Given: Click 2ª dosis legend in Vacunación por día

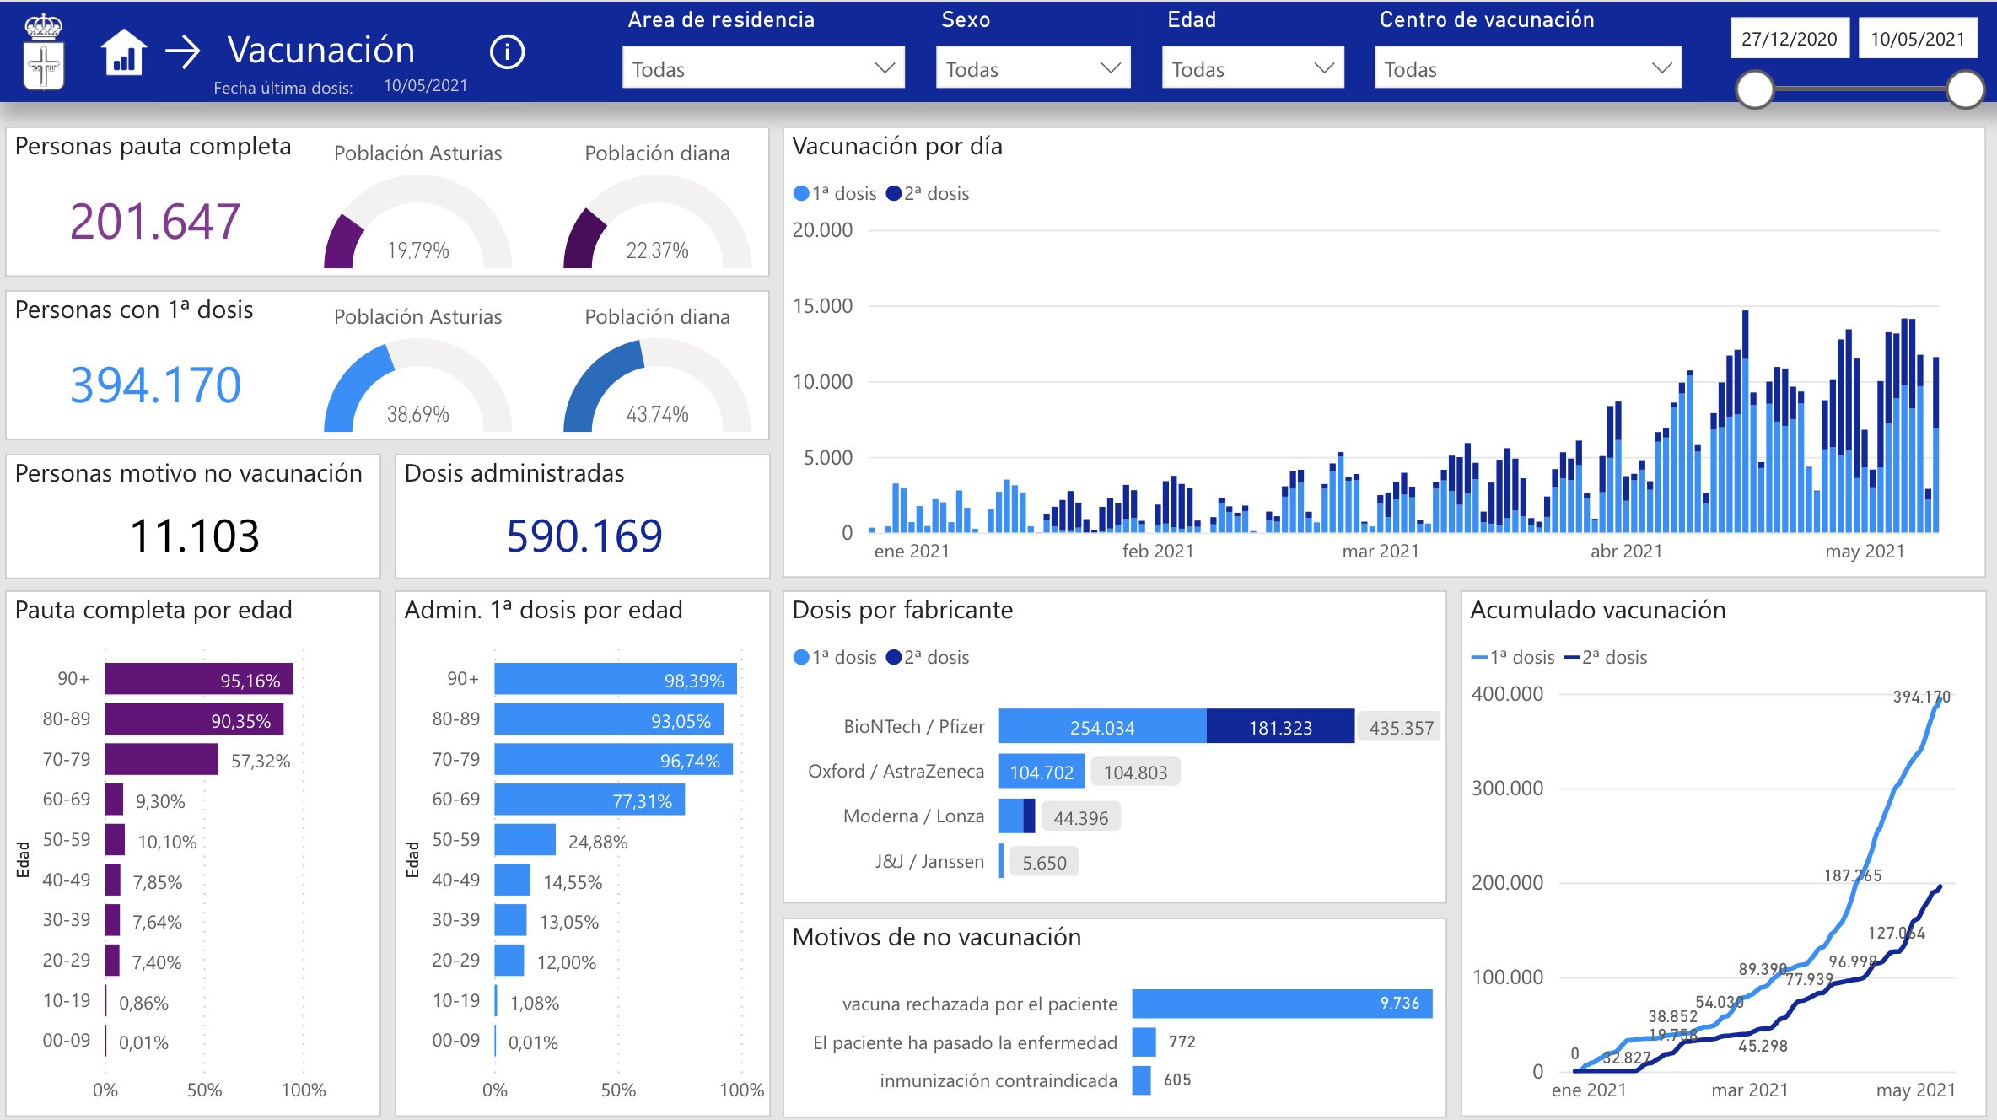Looking at the screenshot, I should tap(928, 193).
